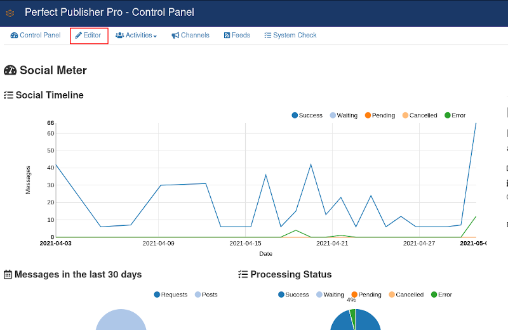Click the calendar icon beside Messages heading

coord(8,275)
